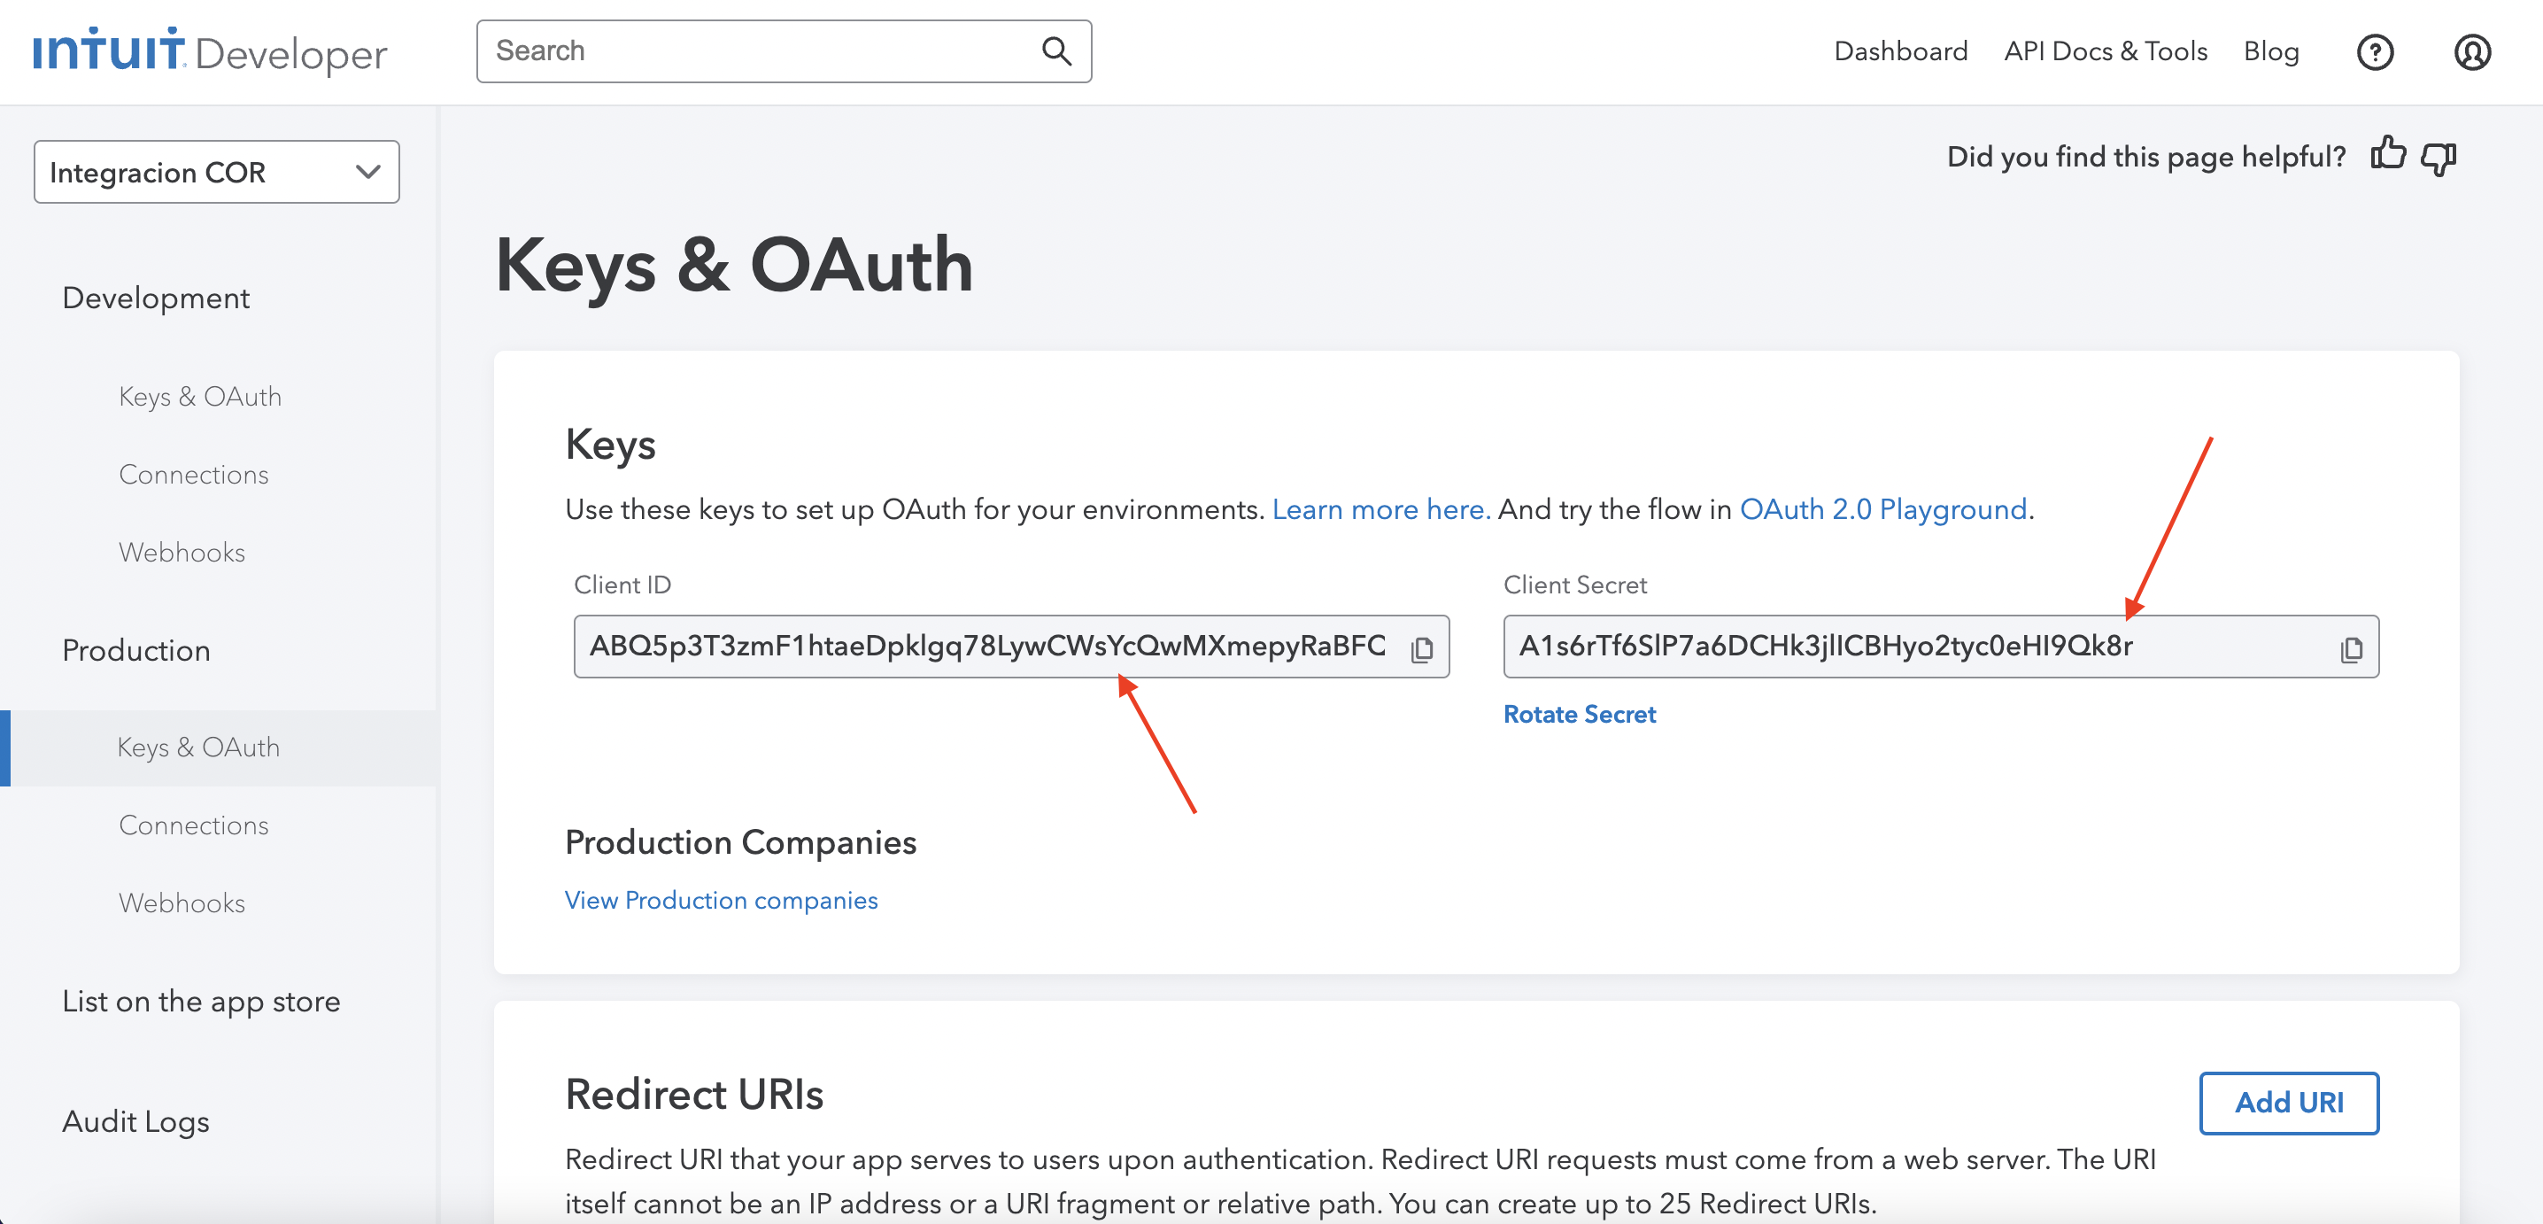2543x1224 pixels.
Task: Copy the Client Secret to clipboard
Action: coord(2352,648)
